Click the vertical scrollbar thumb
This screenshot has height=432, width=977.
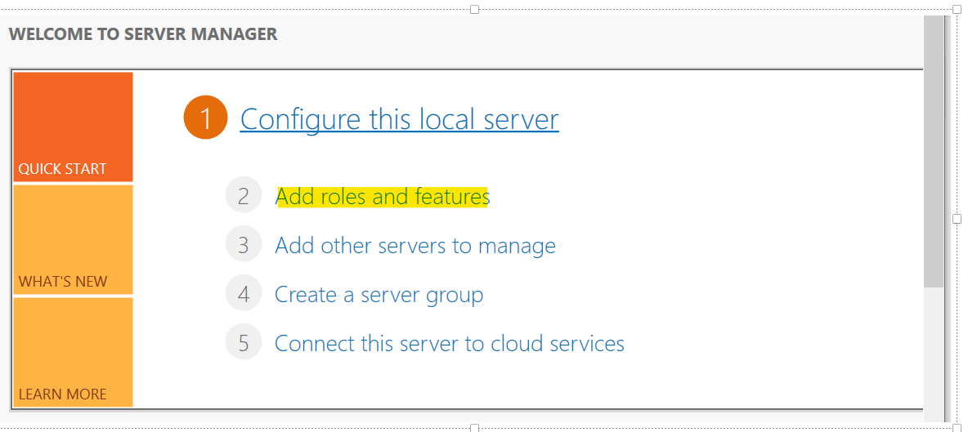point(934,151)
